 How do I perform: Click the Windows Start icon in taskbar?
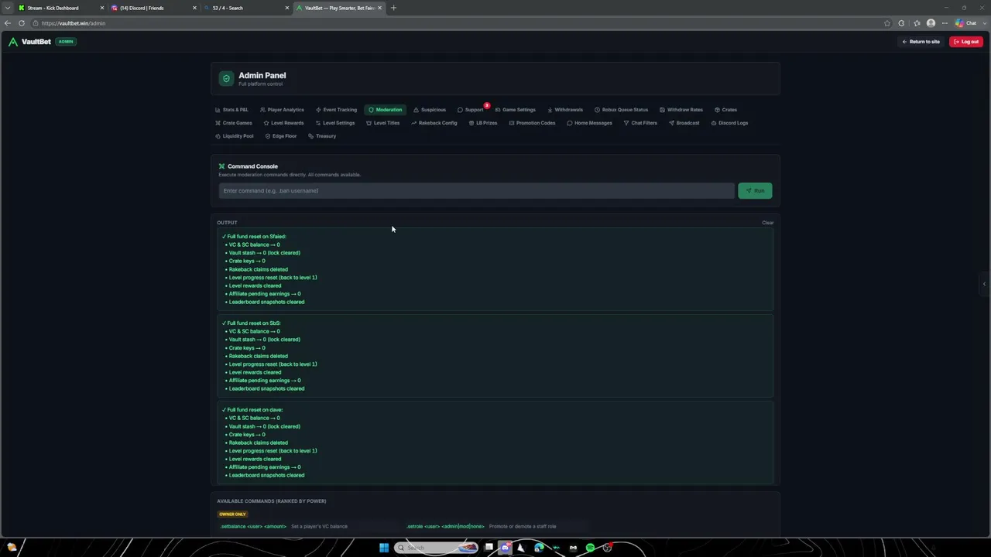click(383, 548)
